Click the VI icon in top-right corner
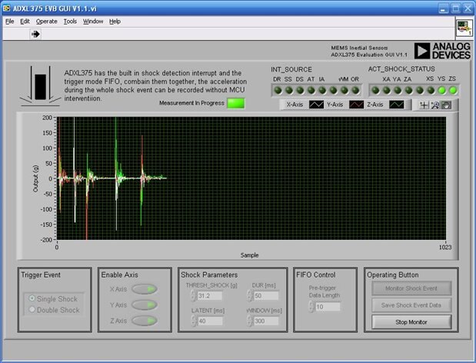Viewport: 476px width, 363px height. pos(464,27)
